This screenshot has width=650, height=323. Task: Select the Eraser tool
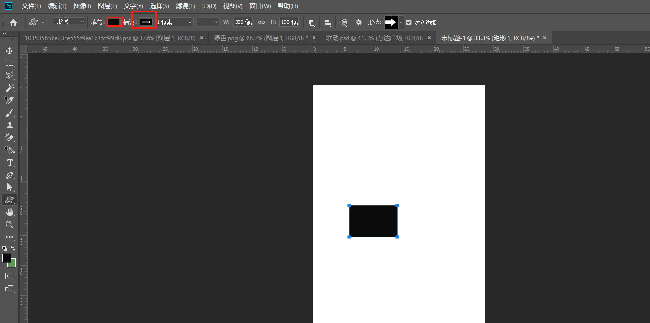10,138
